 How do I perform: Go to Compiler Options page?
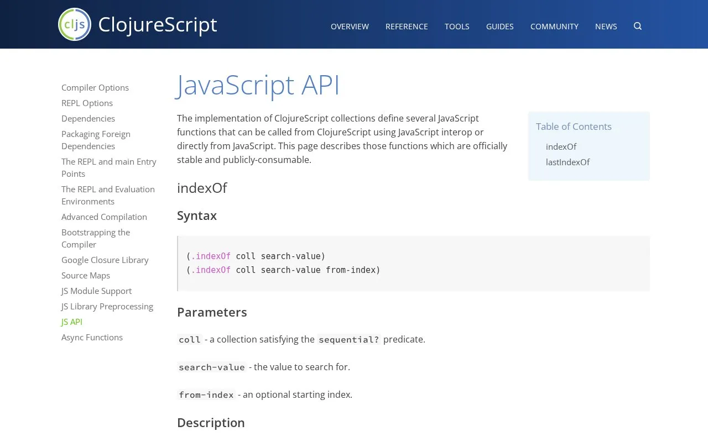tap(95, 87)
